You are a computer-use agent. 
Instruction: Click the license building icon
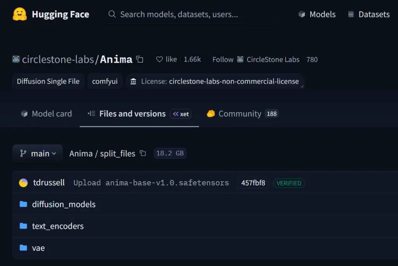tap(133, 81)
